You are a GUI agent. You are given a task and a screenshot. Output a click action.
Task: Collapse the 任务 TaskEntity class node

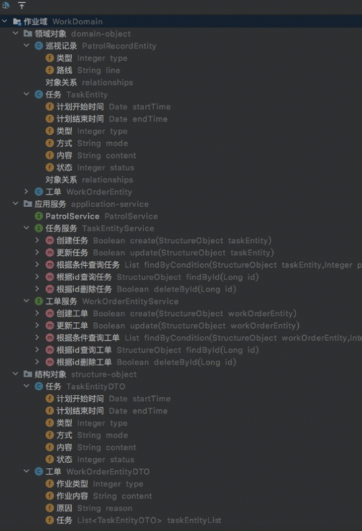(26, 95)
